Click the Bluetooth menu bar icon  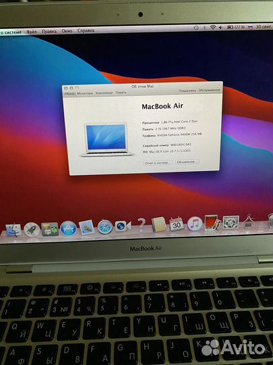(x=204, y=28)
